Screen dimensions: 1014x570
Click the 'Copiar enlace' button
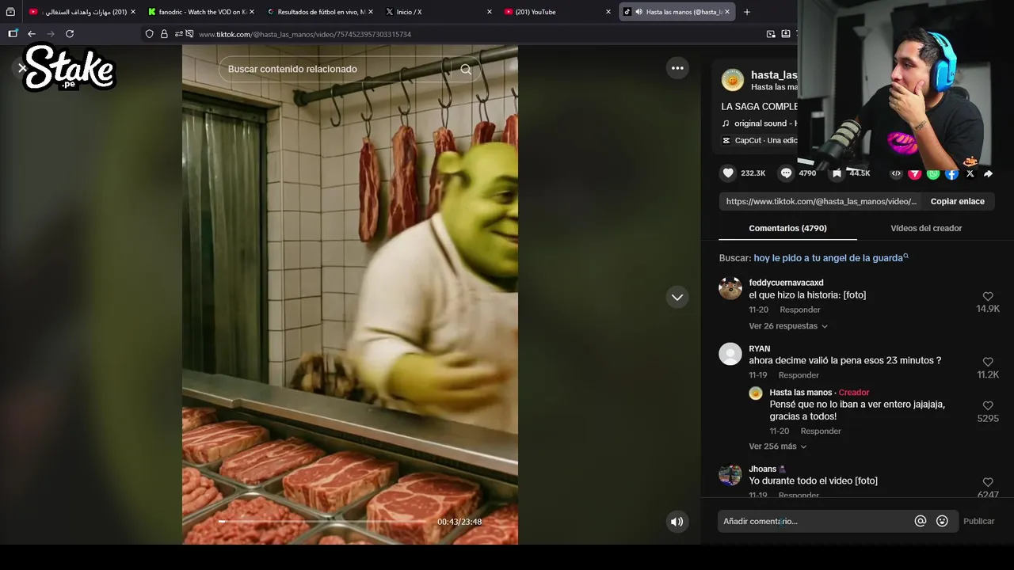coord(957,201)
